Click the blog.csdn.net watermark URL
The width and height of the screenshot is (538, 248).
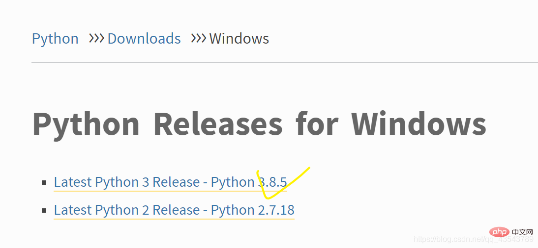pyautogui.click(x=473, y=239)
